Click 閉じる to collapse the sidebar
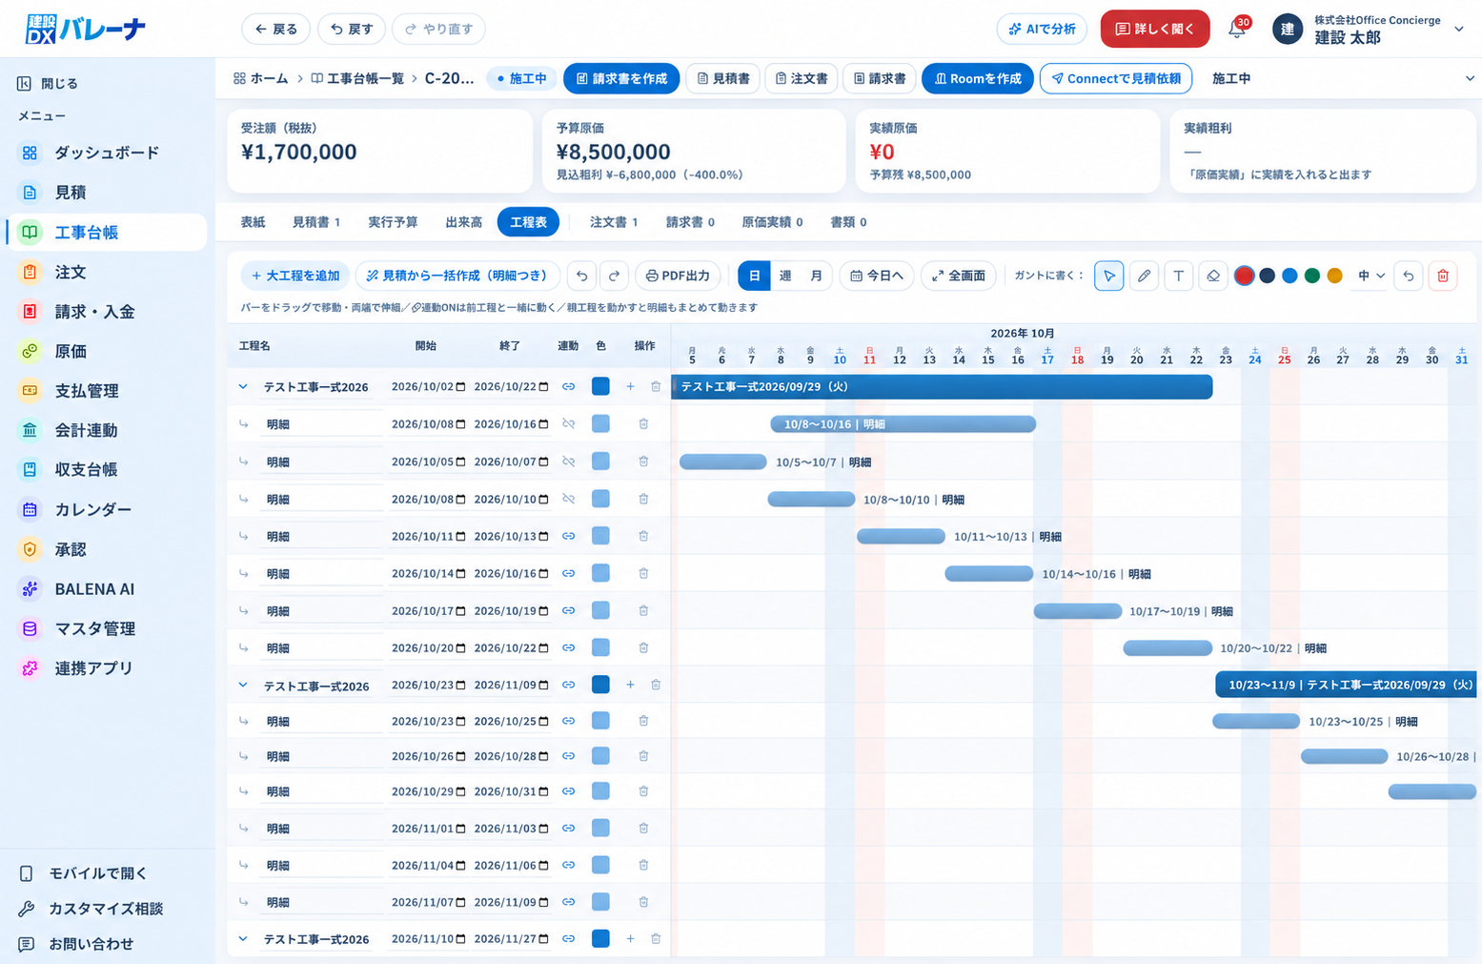 click(x=48, y=84)
